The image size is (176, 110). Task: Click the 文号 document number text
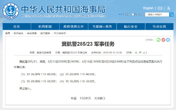tap(71, 53)
